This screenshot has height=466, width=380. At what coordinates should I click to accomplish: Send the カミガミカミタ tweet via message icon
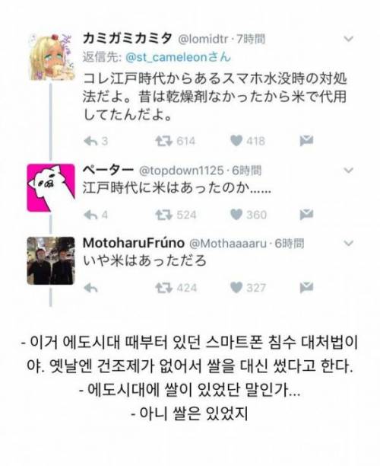[x=306, y=141]
